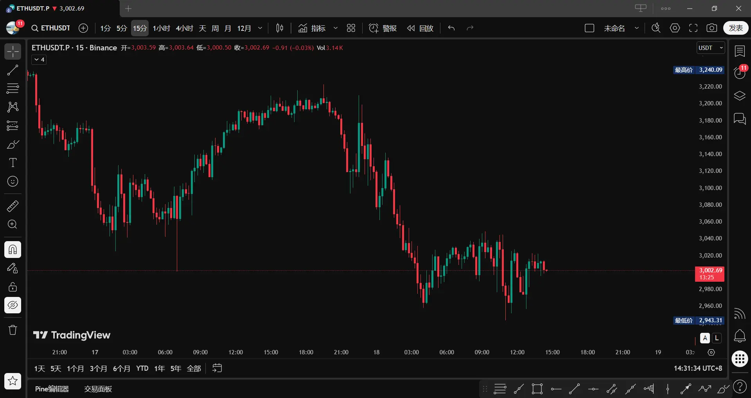Image resolution: width=751 pixels, height=398 pixels.
Task: Open notifications bell panel
Action: pyautogui.click(x=740, y=336)
